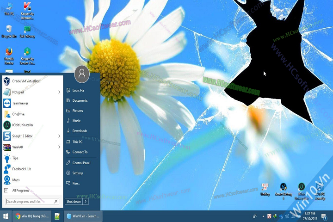The image size is (333, 222).
Task: Launch Smart Defrag 5 desktop shortcut
Action: pos(284,191)
